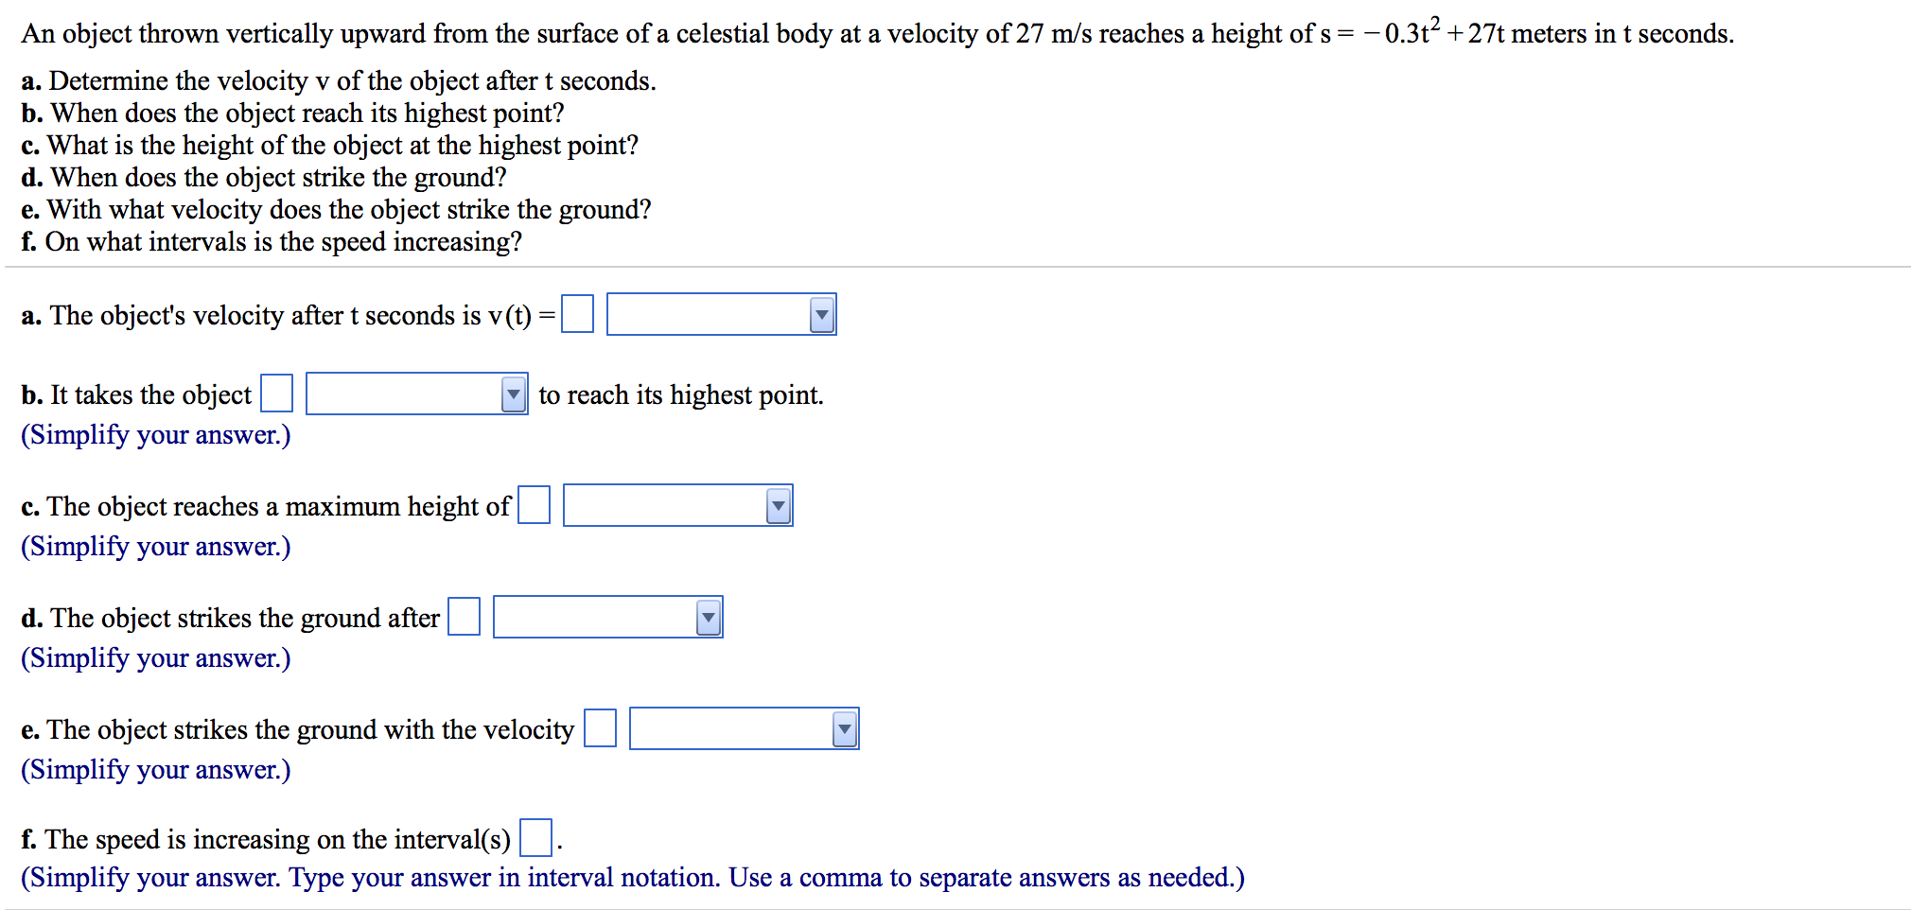Click the question line "Determine the velocity v"
The width and height of the screenshot is (1911, 910).
click(x=339, y=81)
